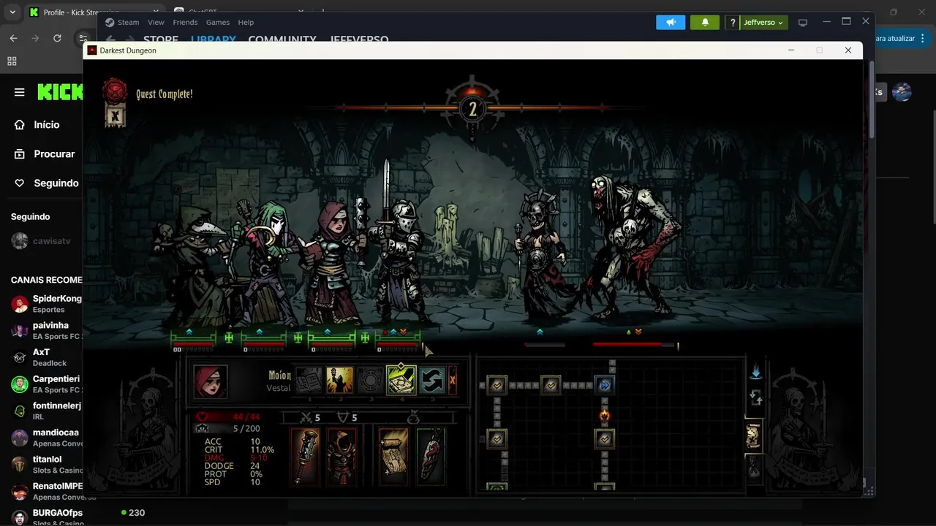Click Steam Big Picture monitor icon
Screen dimensions: 936x526
pos(802,23)
